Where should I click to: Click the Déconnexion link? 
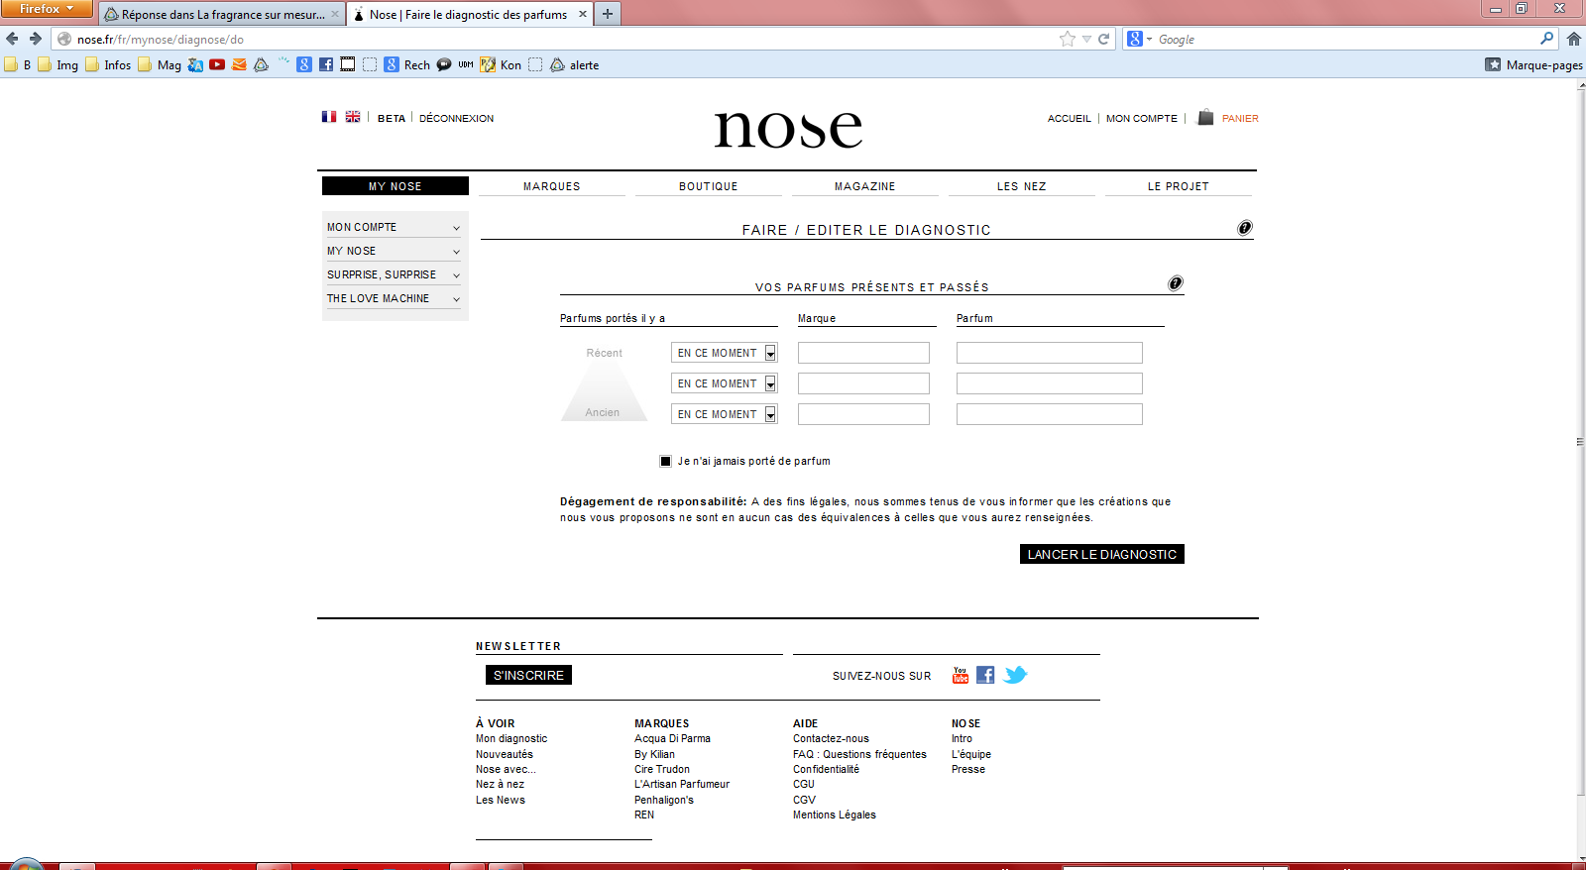coord(456,118)
